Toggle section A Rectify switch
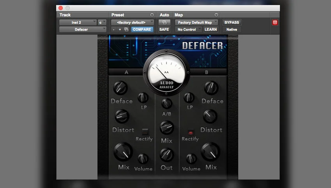This screenshot has width=331, height=188. coord(145,132)
